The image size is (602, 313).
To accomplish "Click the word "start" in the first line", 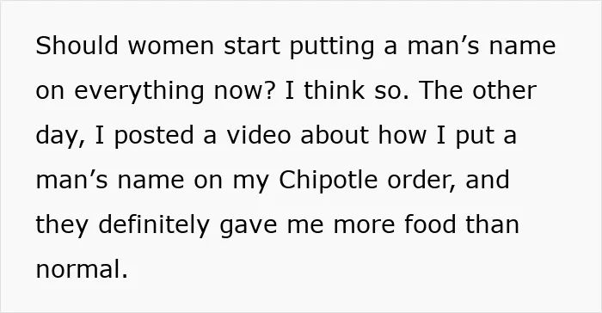I will coord(252,46).
